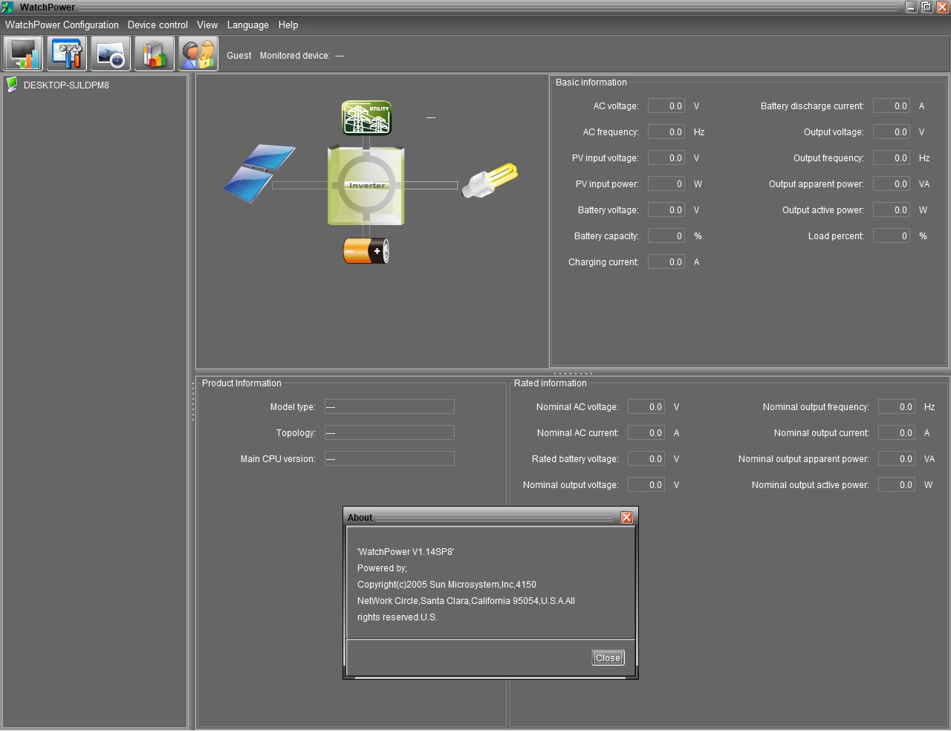Click the Copyright Sun Microsystem line
This screenshot has height=731, width=951.
click(447, 585)
